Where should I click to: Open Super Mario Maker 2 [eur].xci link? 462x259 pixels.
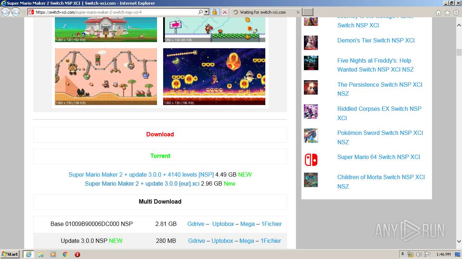(x=142, y=183)
